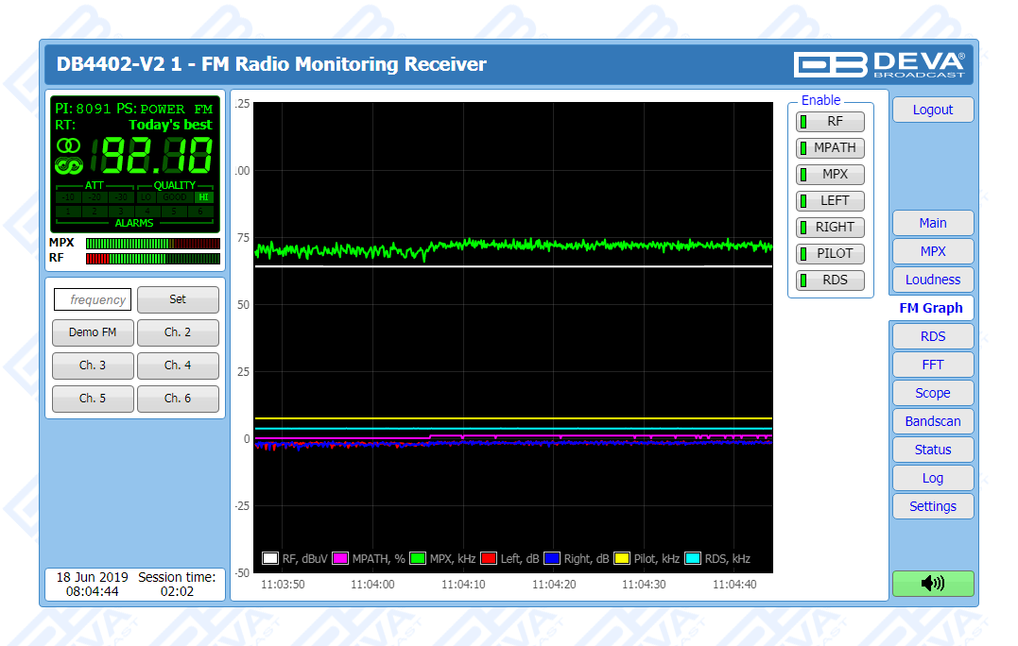Tune to the Ch. 4 preset
This screenshot has width=1018, height=646.
(x=178, y=365)
